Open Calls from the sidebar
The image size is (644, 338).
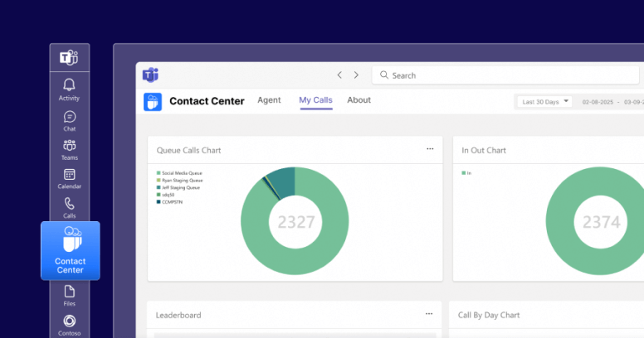70,207
